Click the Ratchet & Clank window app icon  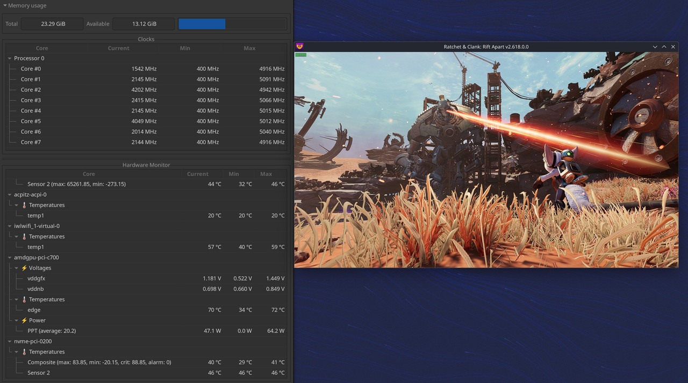point(300,47)
